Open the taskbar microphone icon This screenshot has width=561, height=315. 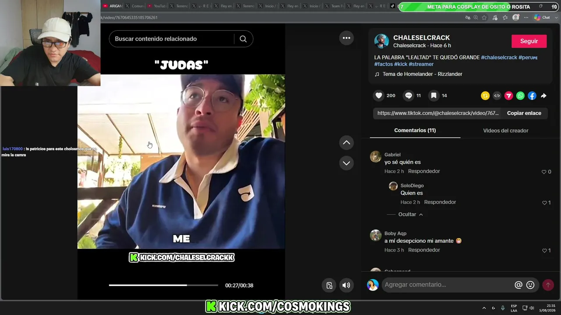(503, 308)
